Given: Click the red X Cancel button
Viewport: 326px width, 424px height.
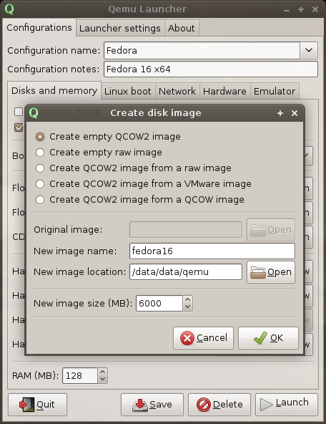Looking at the screenshot, I should click(x=203, y=338).
